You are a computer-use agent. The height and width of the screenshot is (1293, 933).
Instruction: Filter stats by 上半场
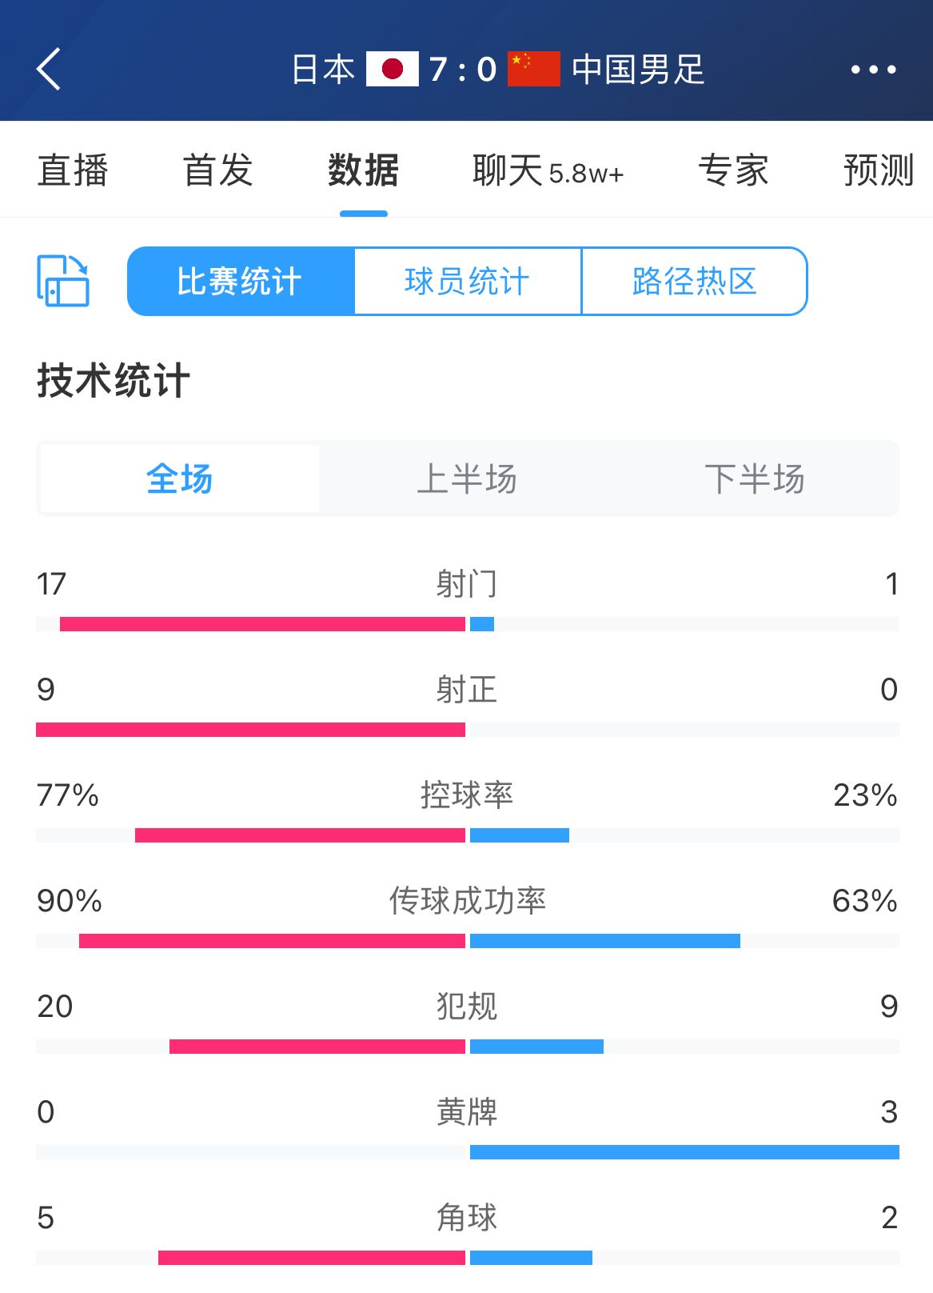[467, 478]
